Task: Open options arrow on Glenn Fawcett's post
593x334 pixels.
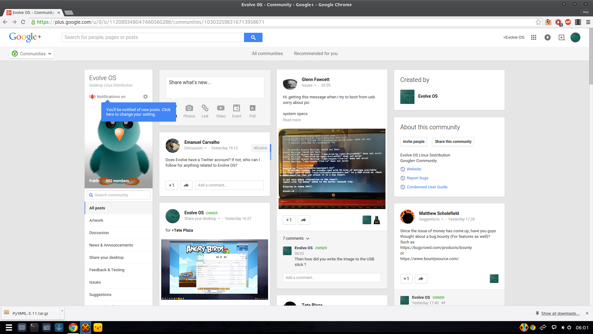Action: pyautogui.click(x=315, y=86)
